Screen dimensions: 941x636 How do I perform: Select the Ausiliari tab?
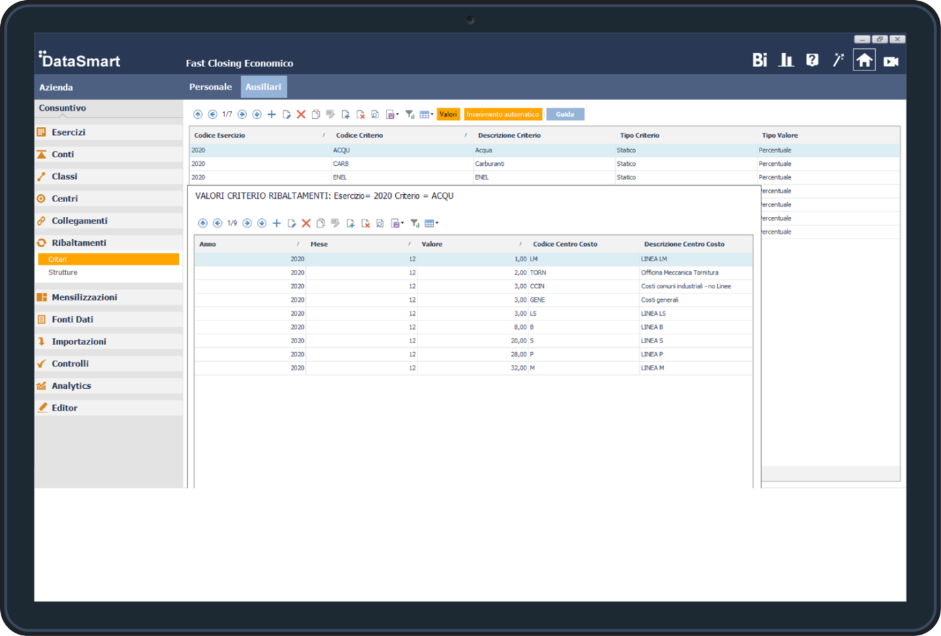coord(263,87)
